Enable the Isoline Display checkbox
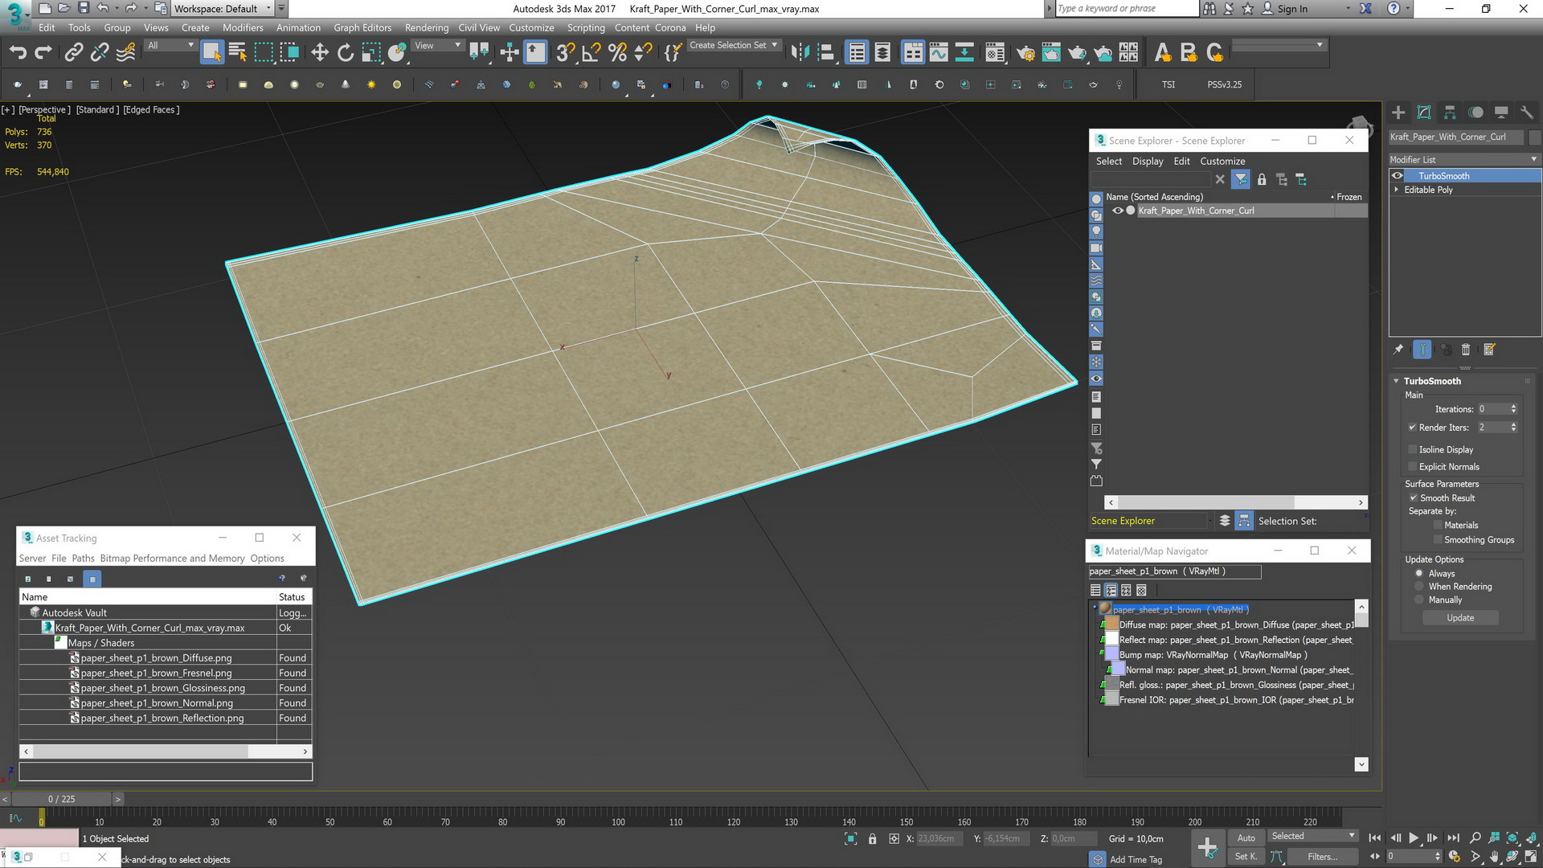Screen dimensions: 1543x868 [x=1412, y=449]
